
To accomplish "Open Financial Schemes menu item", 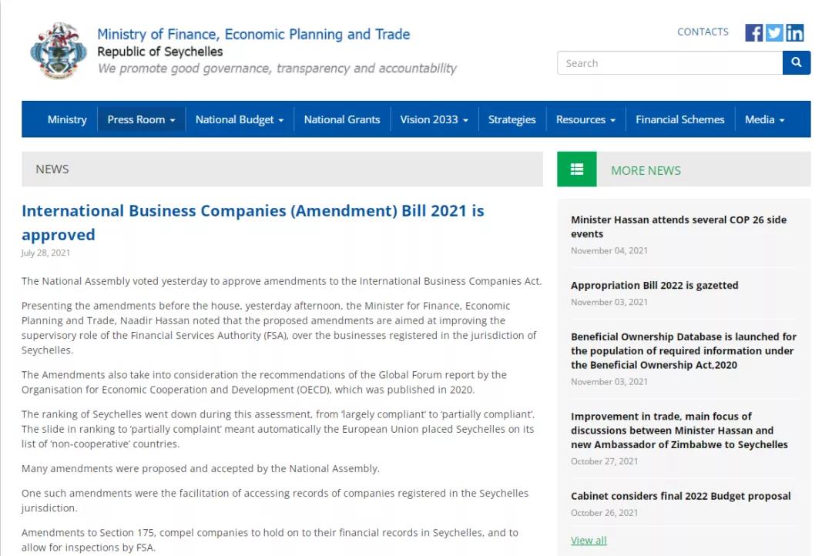I will click(x=679, y=119).
